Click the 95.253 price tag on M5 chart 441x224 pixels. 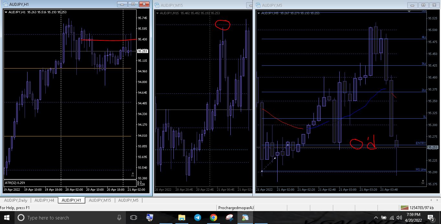pos(433,147)
